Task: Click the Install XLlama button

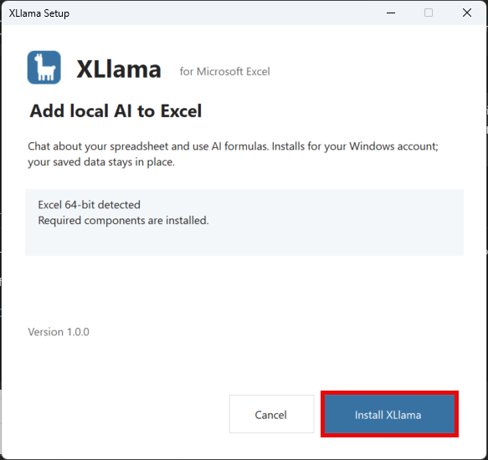Action: pos(389,414)
